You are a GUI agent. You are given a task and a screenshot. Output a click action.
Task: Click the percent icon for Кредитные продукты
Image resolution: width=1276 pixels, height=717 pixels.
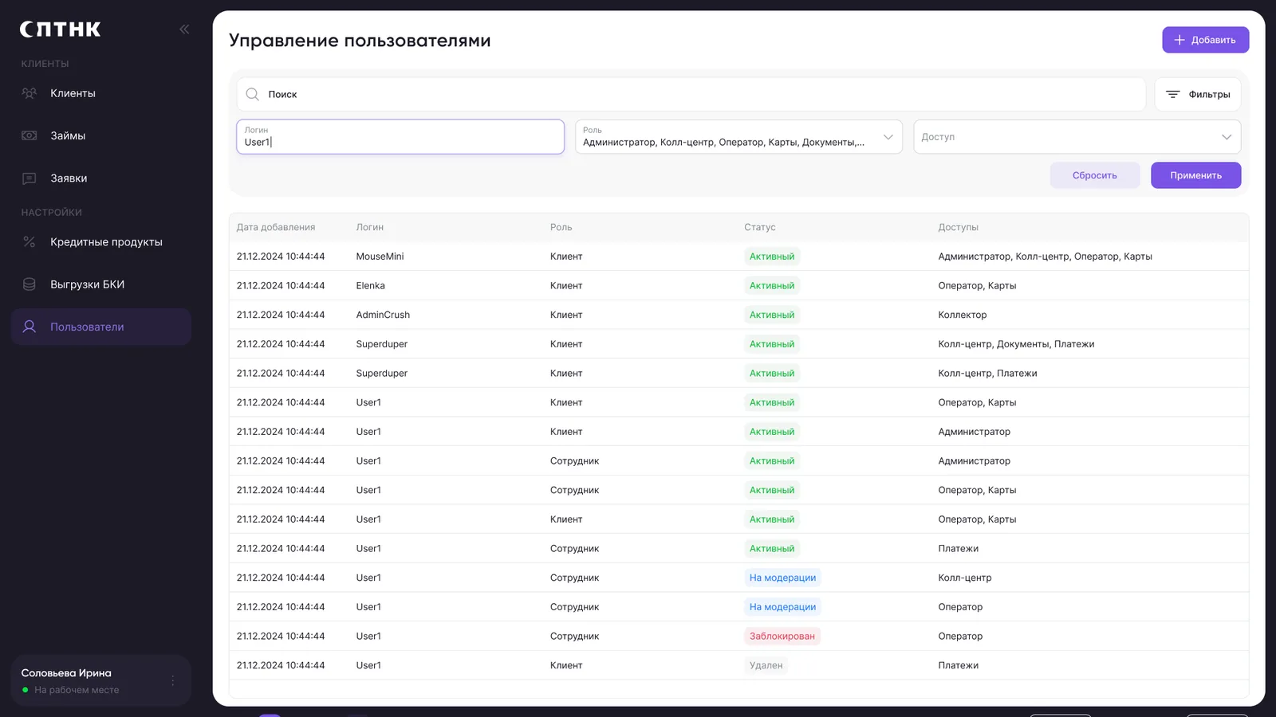30,242
